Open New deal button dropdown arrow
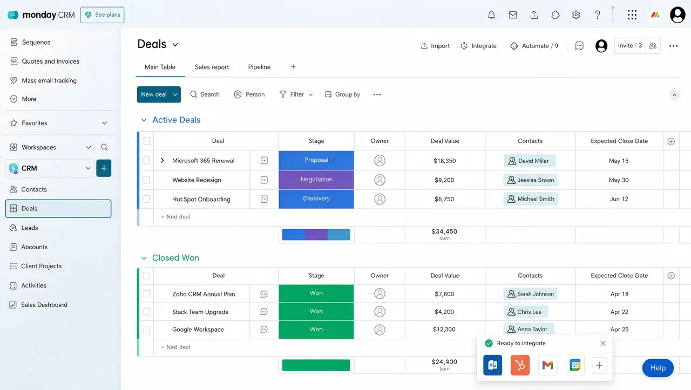 coord(175,94)
